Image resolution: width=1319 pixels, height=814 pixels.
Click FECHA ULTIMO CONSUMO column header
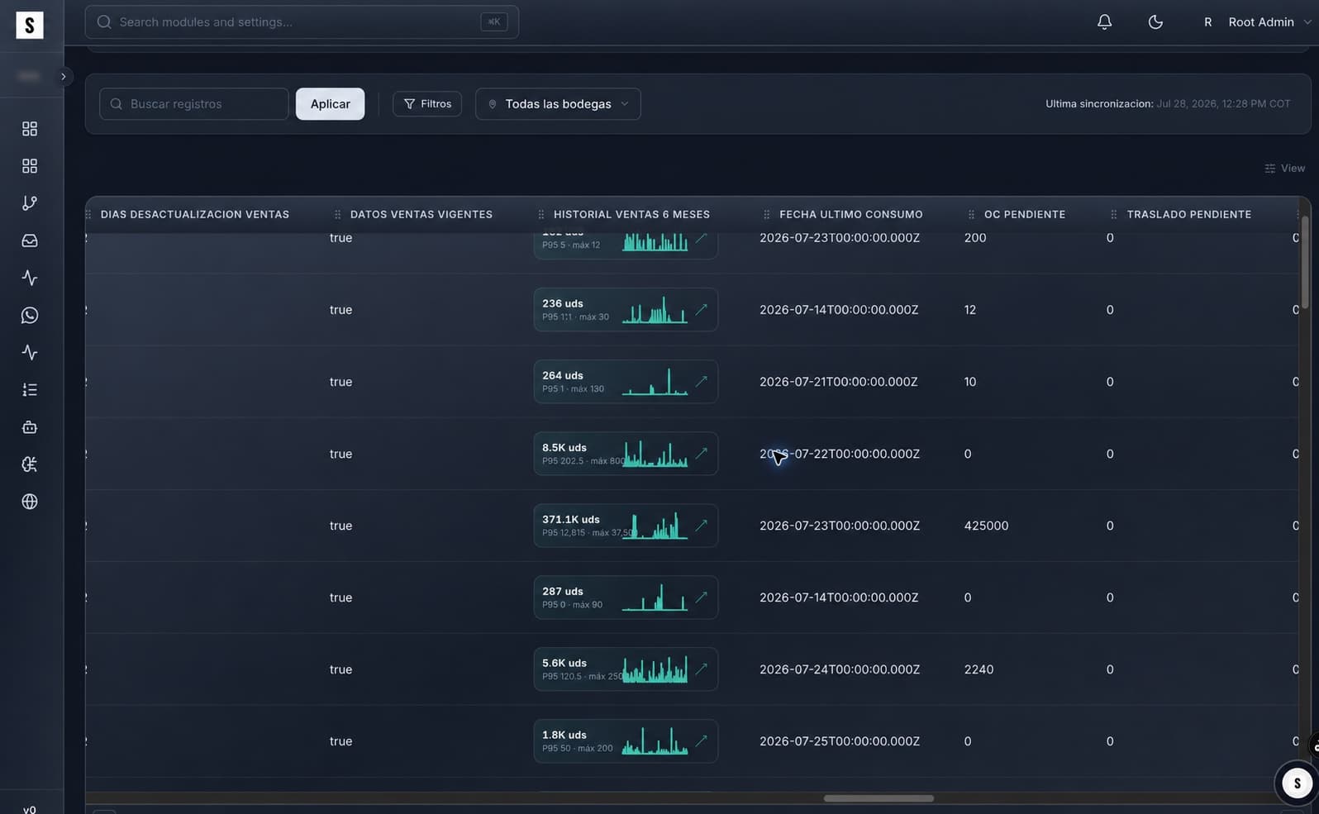(x=851, y=215)
